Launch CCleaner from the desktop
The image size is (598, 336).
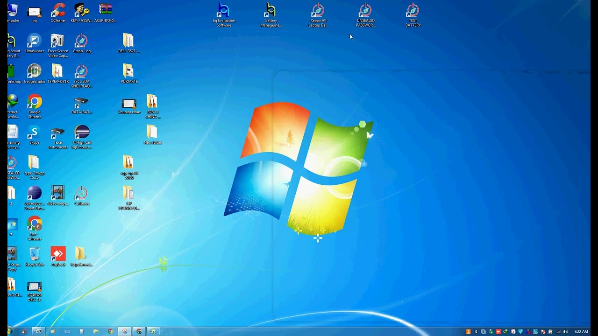tap(58, 13)
